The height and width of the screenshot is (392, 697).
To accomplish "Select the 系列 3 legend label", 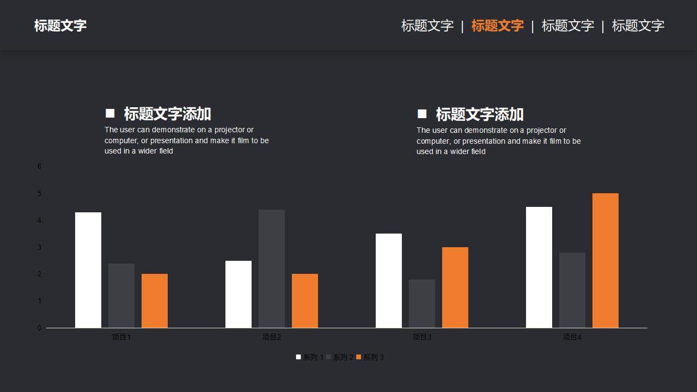I will click(374, 357).
